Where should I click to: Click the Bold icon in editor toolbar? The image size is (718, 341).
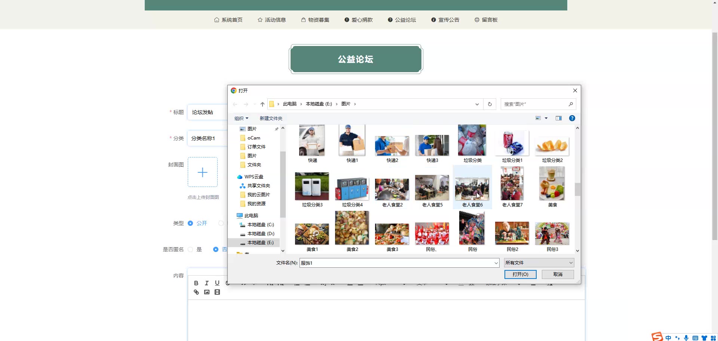click(196, 283)
